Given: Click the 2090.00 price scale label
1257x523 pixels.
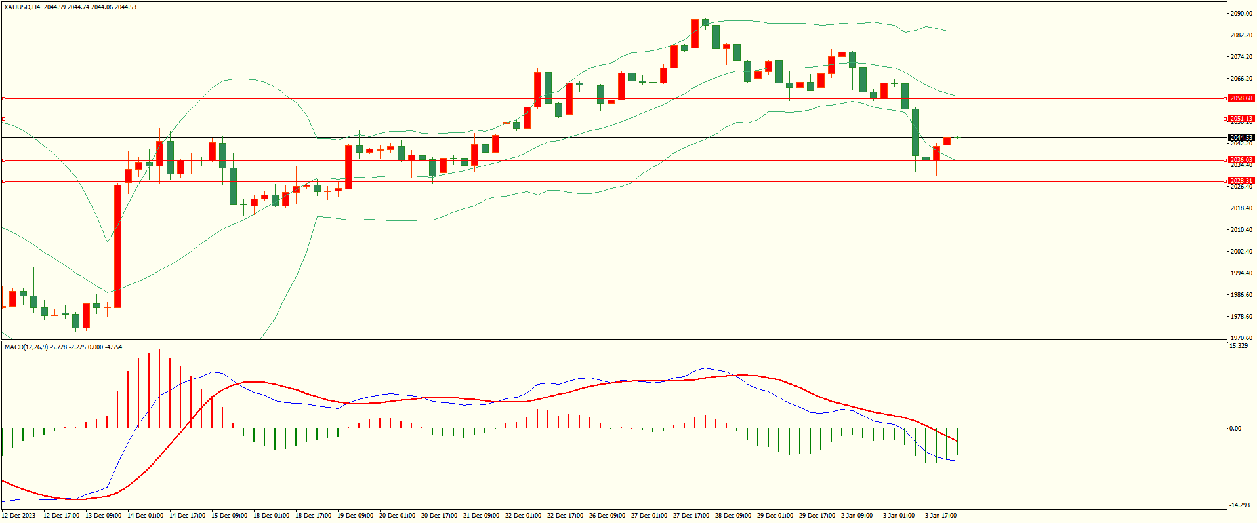Looking at the screenshot, I should click(x=1241, y=14).
